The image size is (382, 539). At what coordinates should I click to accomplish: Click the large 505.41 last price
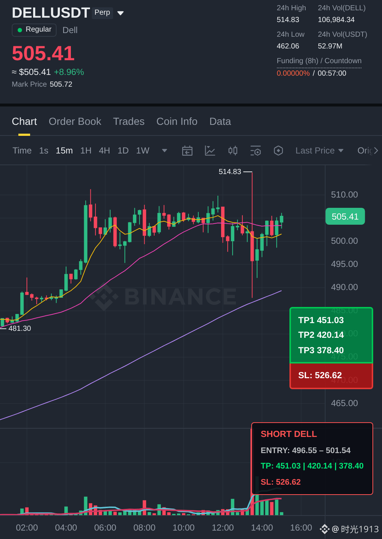[x=43, y=54]
